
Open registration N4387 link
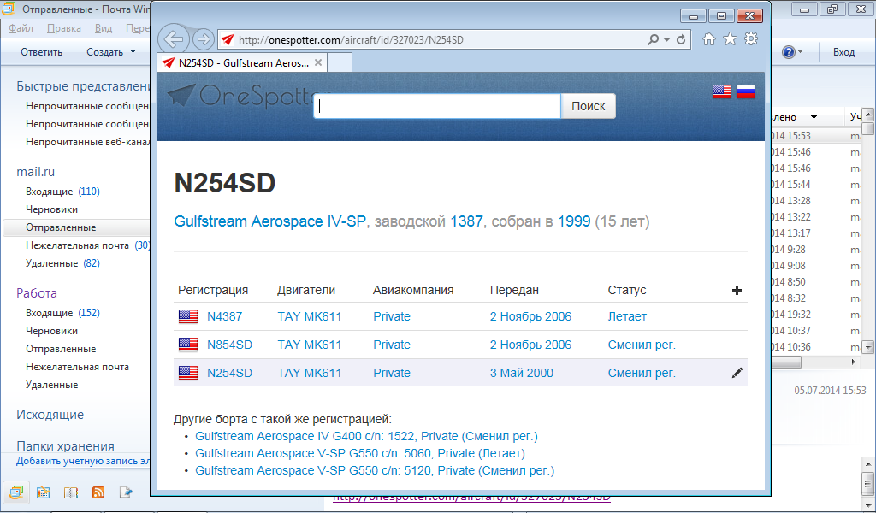coord(225,316)
